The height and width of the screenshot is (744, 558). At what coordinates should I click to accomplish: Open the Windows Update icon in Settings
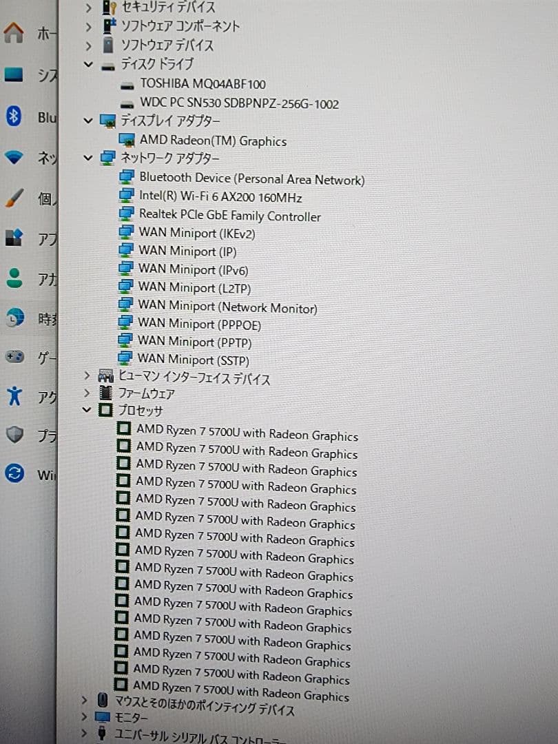point(14,473)
